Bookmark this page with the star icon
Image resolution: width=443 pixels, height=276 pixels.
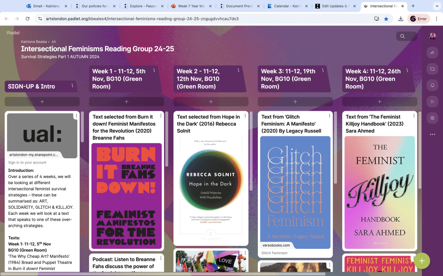(386, 19)
